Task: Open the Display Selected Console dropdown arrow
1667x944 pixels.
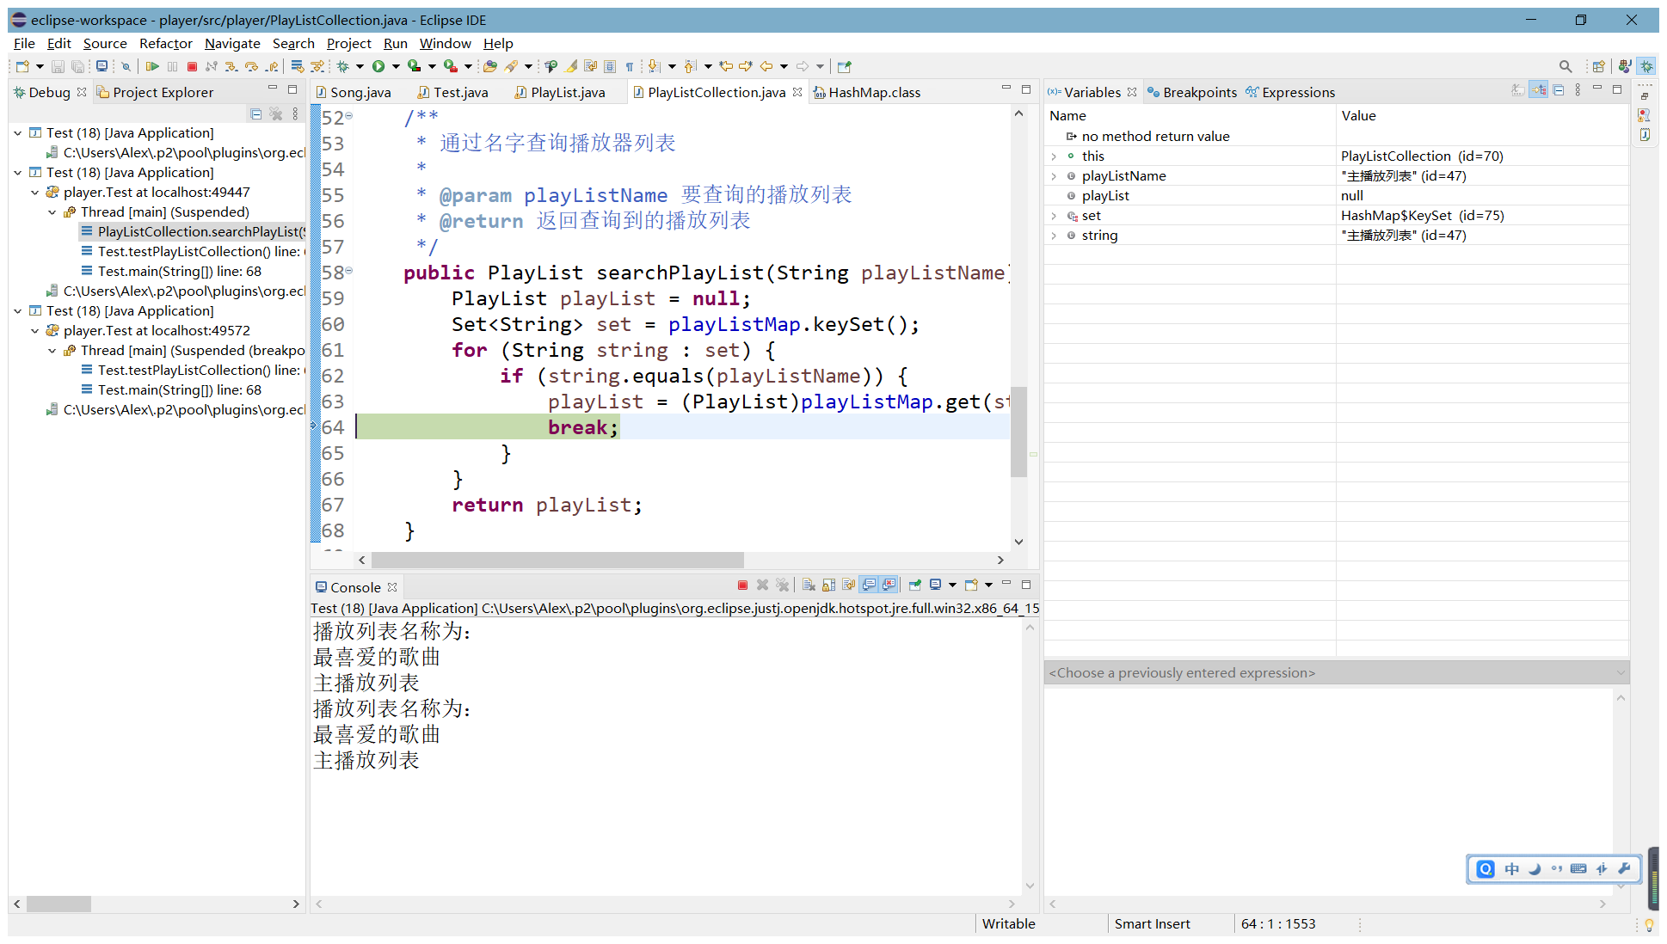Action: pos(952,585)
